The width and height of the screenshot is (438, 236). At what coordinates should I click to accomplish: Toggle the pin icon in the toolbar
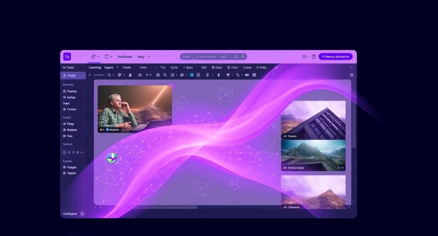(x=219, y=75)
